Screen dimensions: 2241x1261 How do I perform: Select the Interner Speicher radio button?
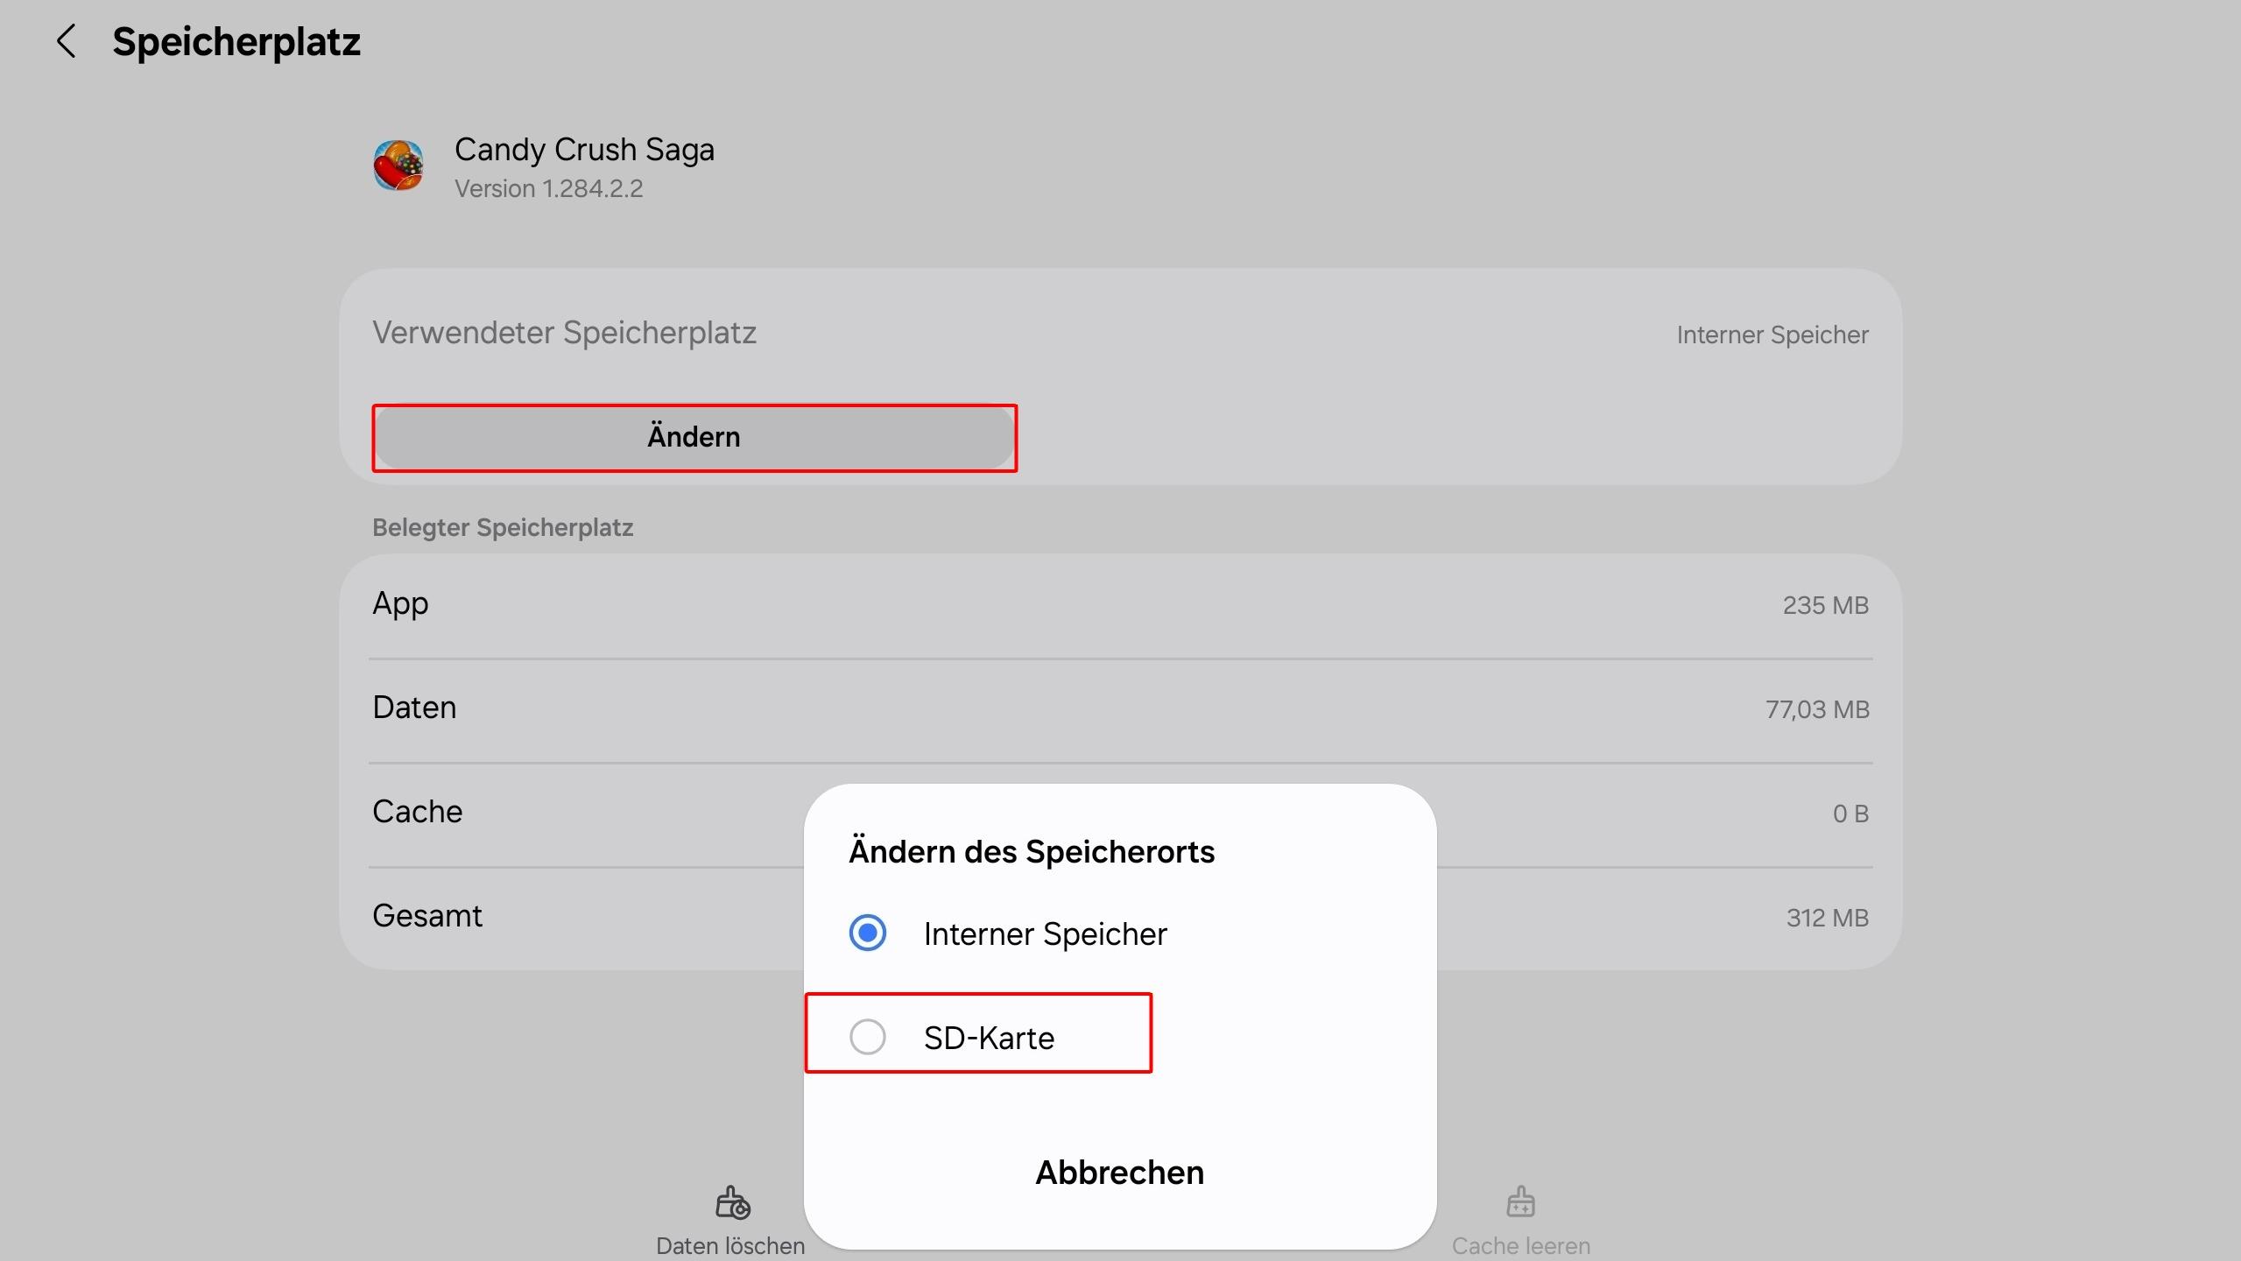(x=868, y=933)
